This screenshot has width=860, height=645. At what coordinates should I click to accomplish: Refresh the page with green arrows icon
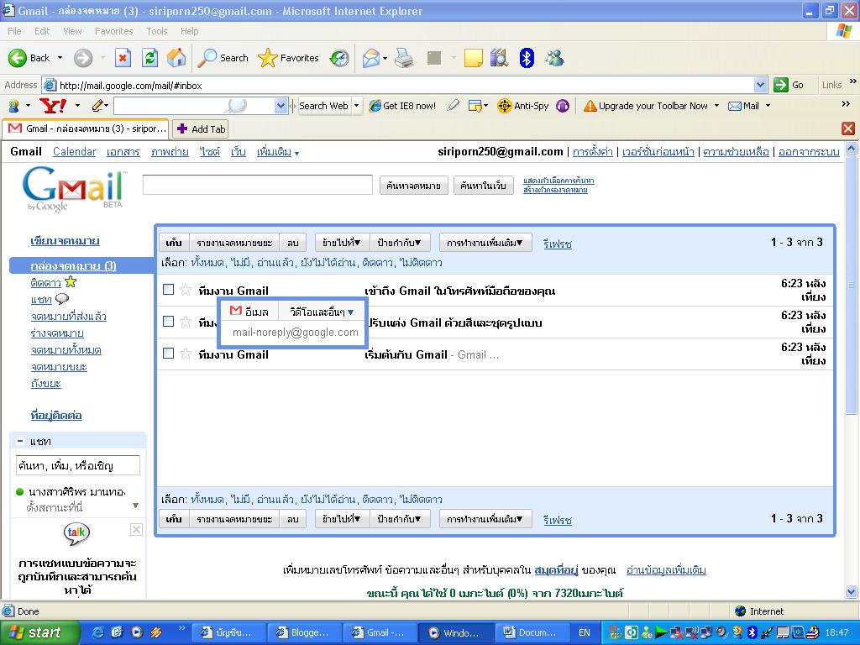tap(149, 58)
